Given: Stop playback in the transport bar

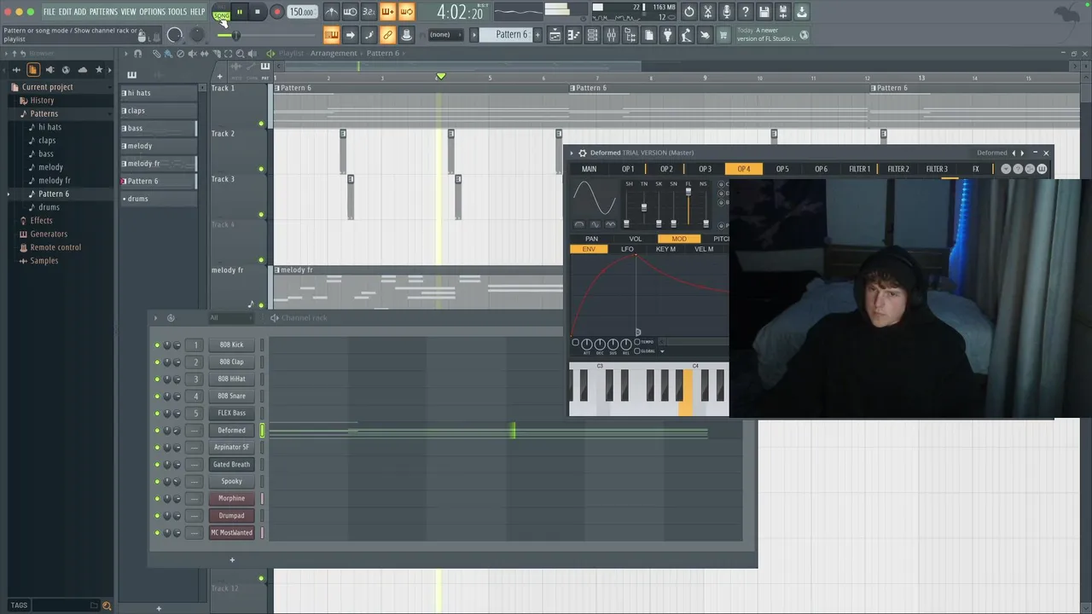Looking at the screenshot, I should tap(257, 12).
